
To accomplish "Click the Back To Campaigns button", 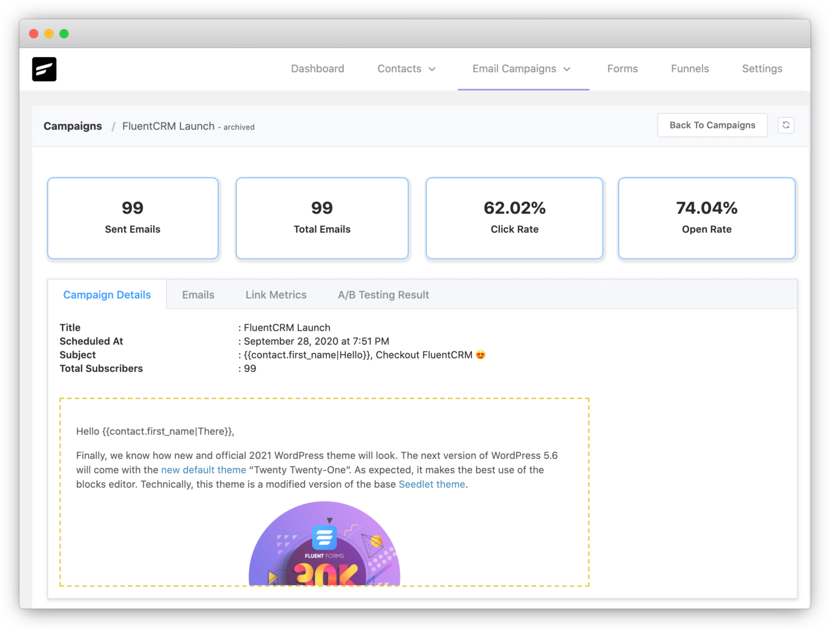I will pyautogui.click(x=712, y=125).
